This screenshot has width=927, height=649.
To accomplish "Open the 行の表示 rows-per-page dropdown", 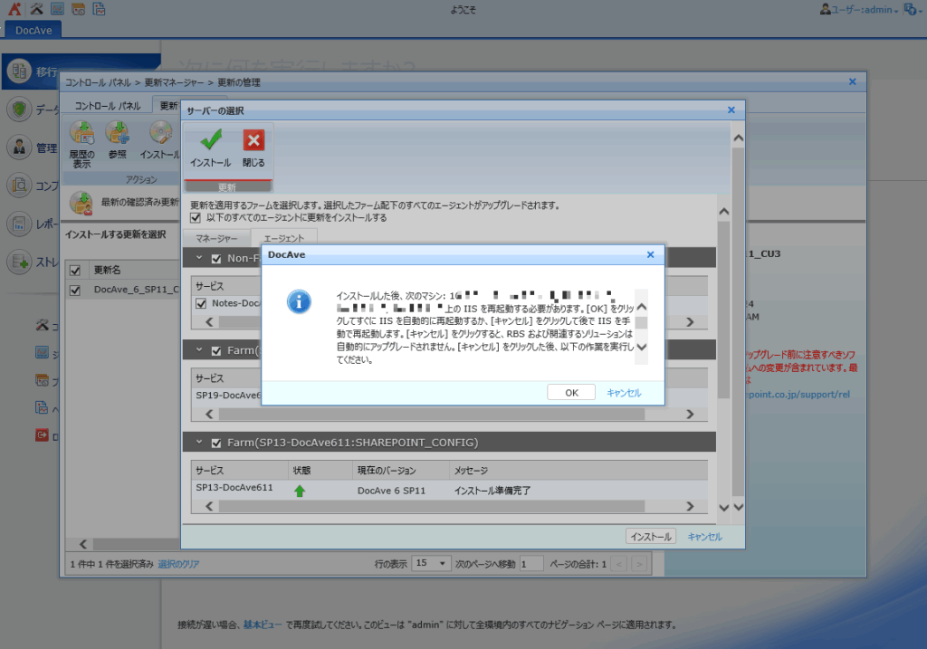I will coord(431,563).
